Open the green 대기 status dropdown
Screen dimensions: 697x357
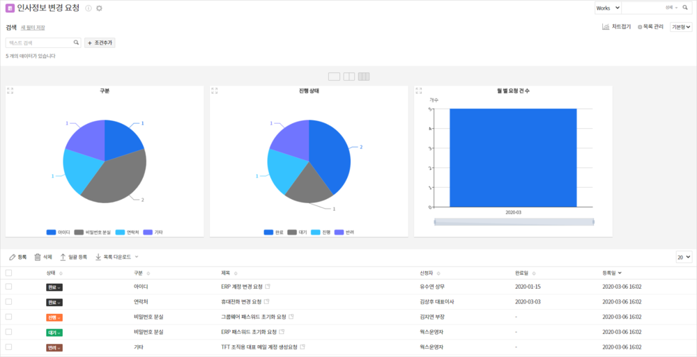click(x=54, y=332)
